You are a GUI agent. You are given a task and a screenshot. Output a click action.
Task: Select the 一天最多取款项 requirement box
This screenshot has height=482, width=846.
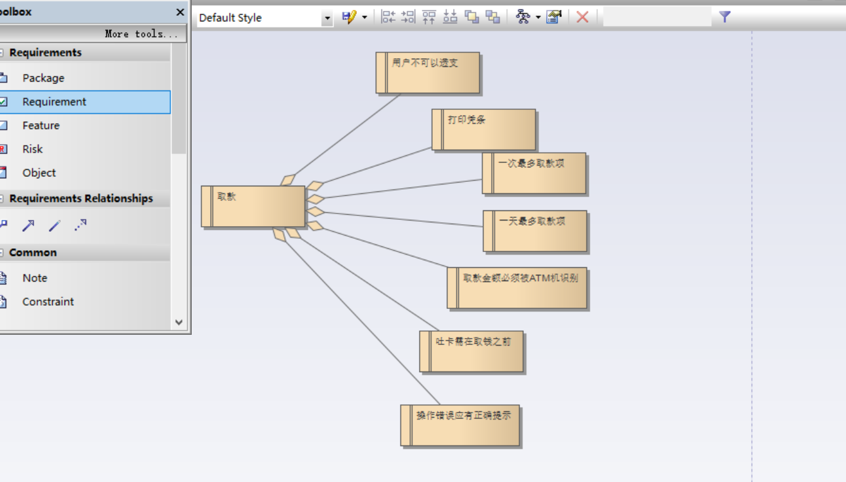pyautogui.click(x=535, y=231)
